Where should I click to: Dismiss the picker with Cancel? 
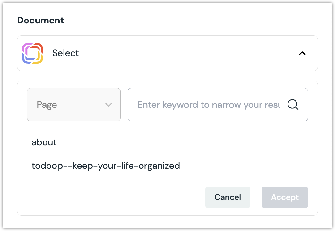(228, 197)
